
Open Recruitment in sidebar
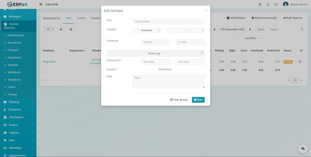(15, 43)
